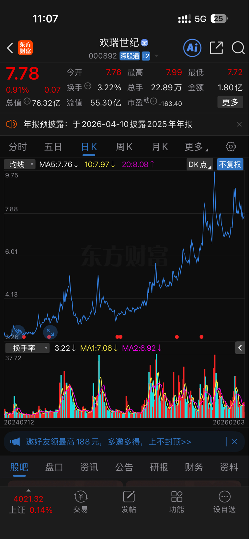Viewport: 249px width, 539px height.
Task: Dismiss the 年报预披露 notice
Action: click(x=239, y=124)
